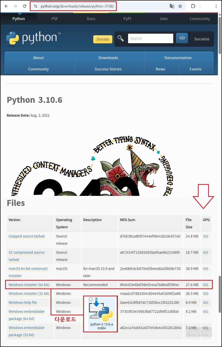Image resolution: width=222 pixels, height=347 pixels.
Task: Tick the checkbox on python-3.10.6-amd64 file
Action: coord(91,299)
